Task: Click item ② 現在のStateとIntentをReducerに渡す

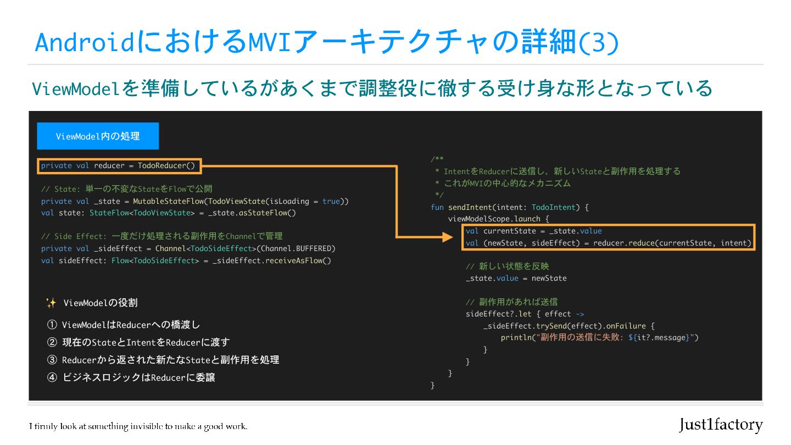Action: [138, 342]
